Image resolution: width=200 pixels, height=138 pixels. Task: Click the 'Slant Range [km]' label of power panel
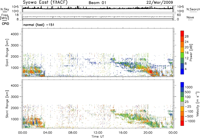(x=7, y=53)
